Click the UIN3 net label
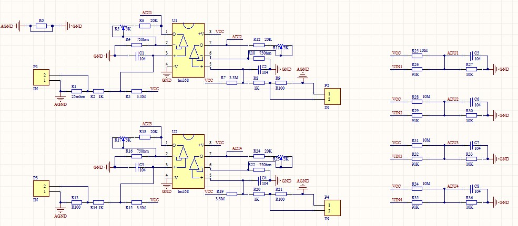Image resolution: width=518 pixels, height=226 pixels. (x=397, y=156)
